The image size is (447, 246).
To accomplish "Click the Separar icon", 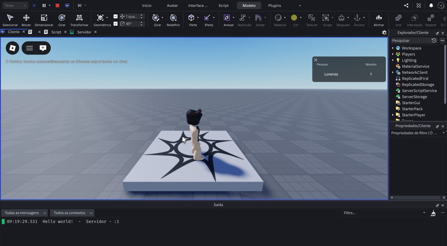I will click(x=431, y=18).
